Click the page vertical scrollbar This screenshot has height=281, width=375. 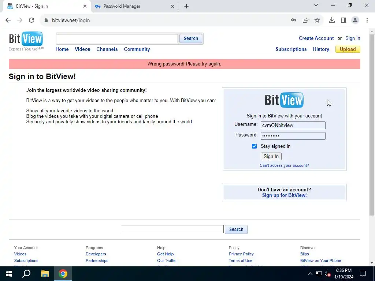tap(372, 124)
